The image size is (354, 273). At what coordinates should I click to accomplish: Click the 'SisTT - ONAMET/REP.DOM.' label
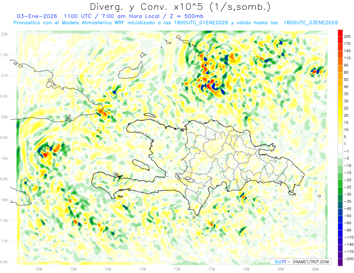pyautogui.click(x=301, y=262)
